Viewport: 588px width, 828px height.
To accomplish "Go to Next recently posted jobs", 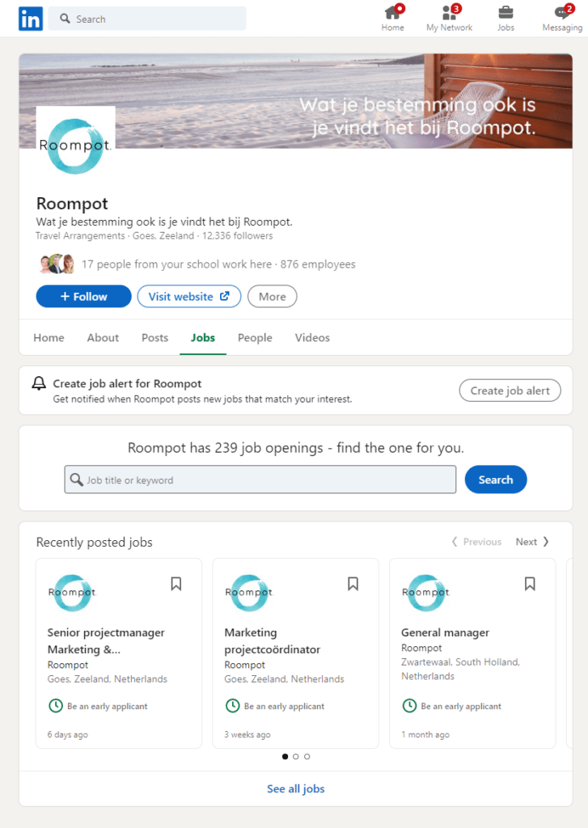I will tap(532, 542).
